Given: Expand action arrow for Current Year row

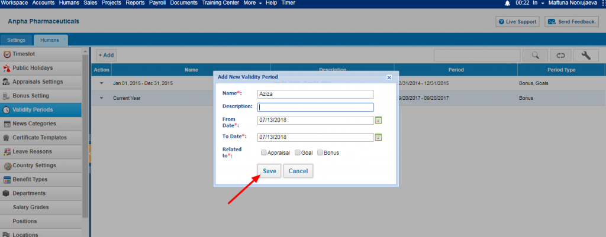Looking at the screenshot, I should pyautogui.click(x=102, y=98).
